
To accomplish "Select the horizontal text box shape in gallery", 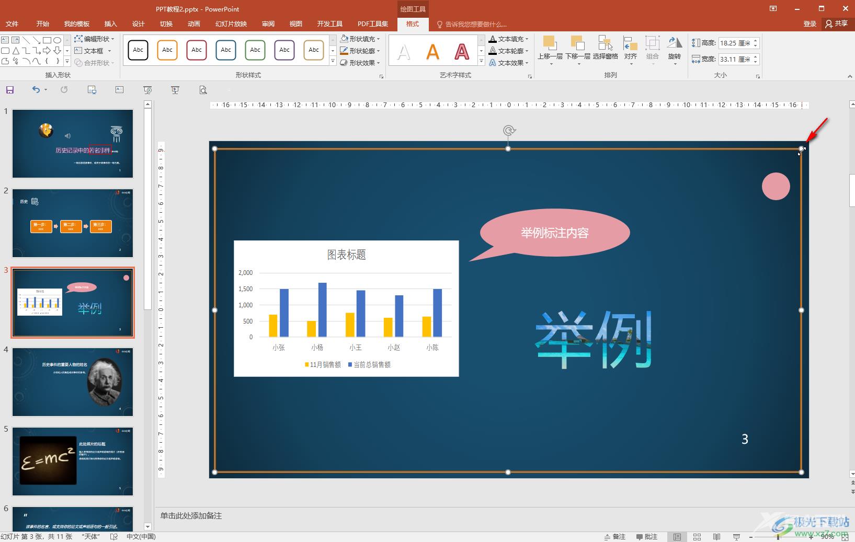I will coord(5,40).
